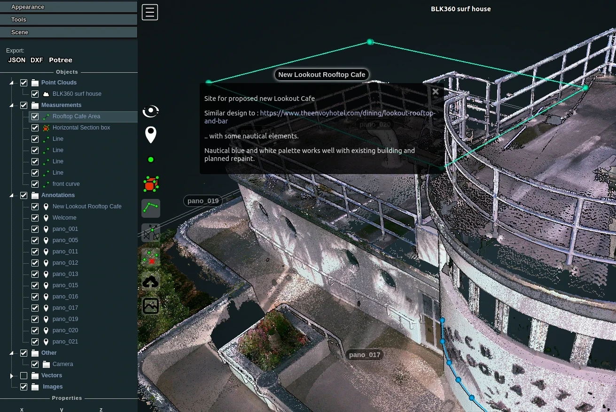Select the Horizontal Section box item
The image size is (616, 412).
(x=81, y=128)
